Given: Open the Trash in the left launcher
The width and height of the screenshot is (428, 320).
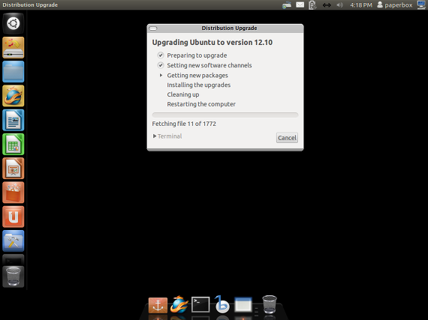Looking at the screenshot, I should [x=13, y=277].
